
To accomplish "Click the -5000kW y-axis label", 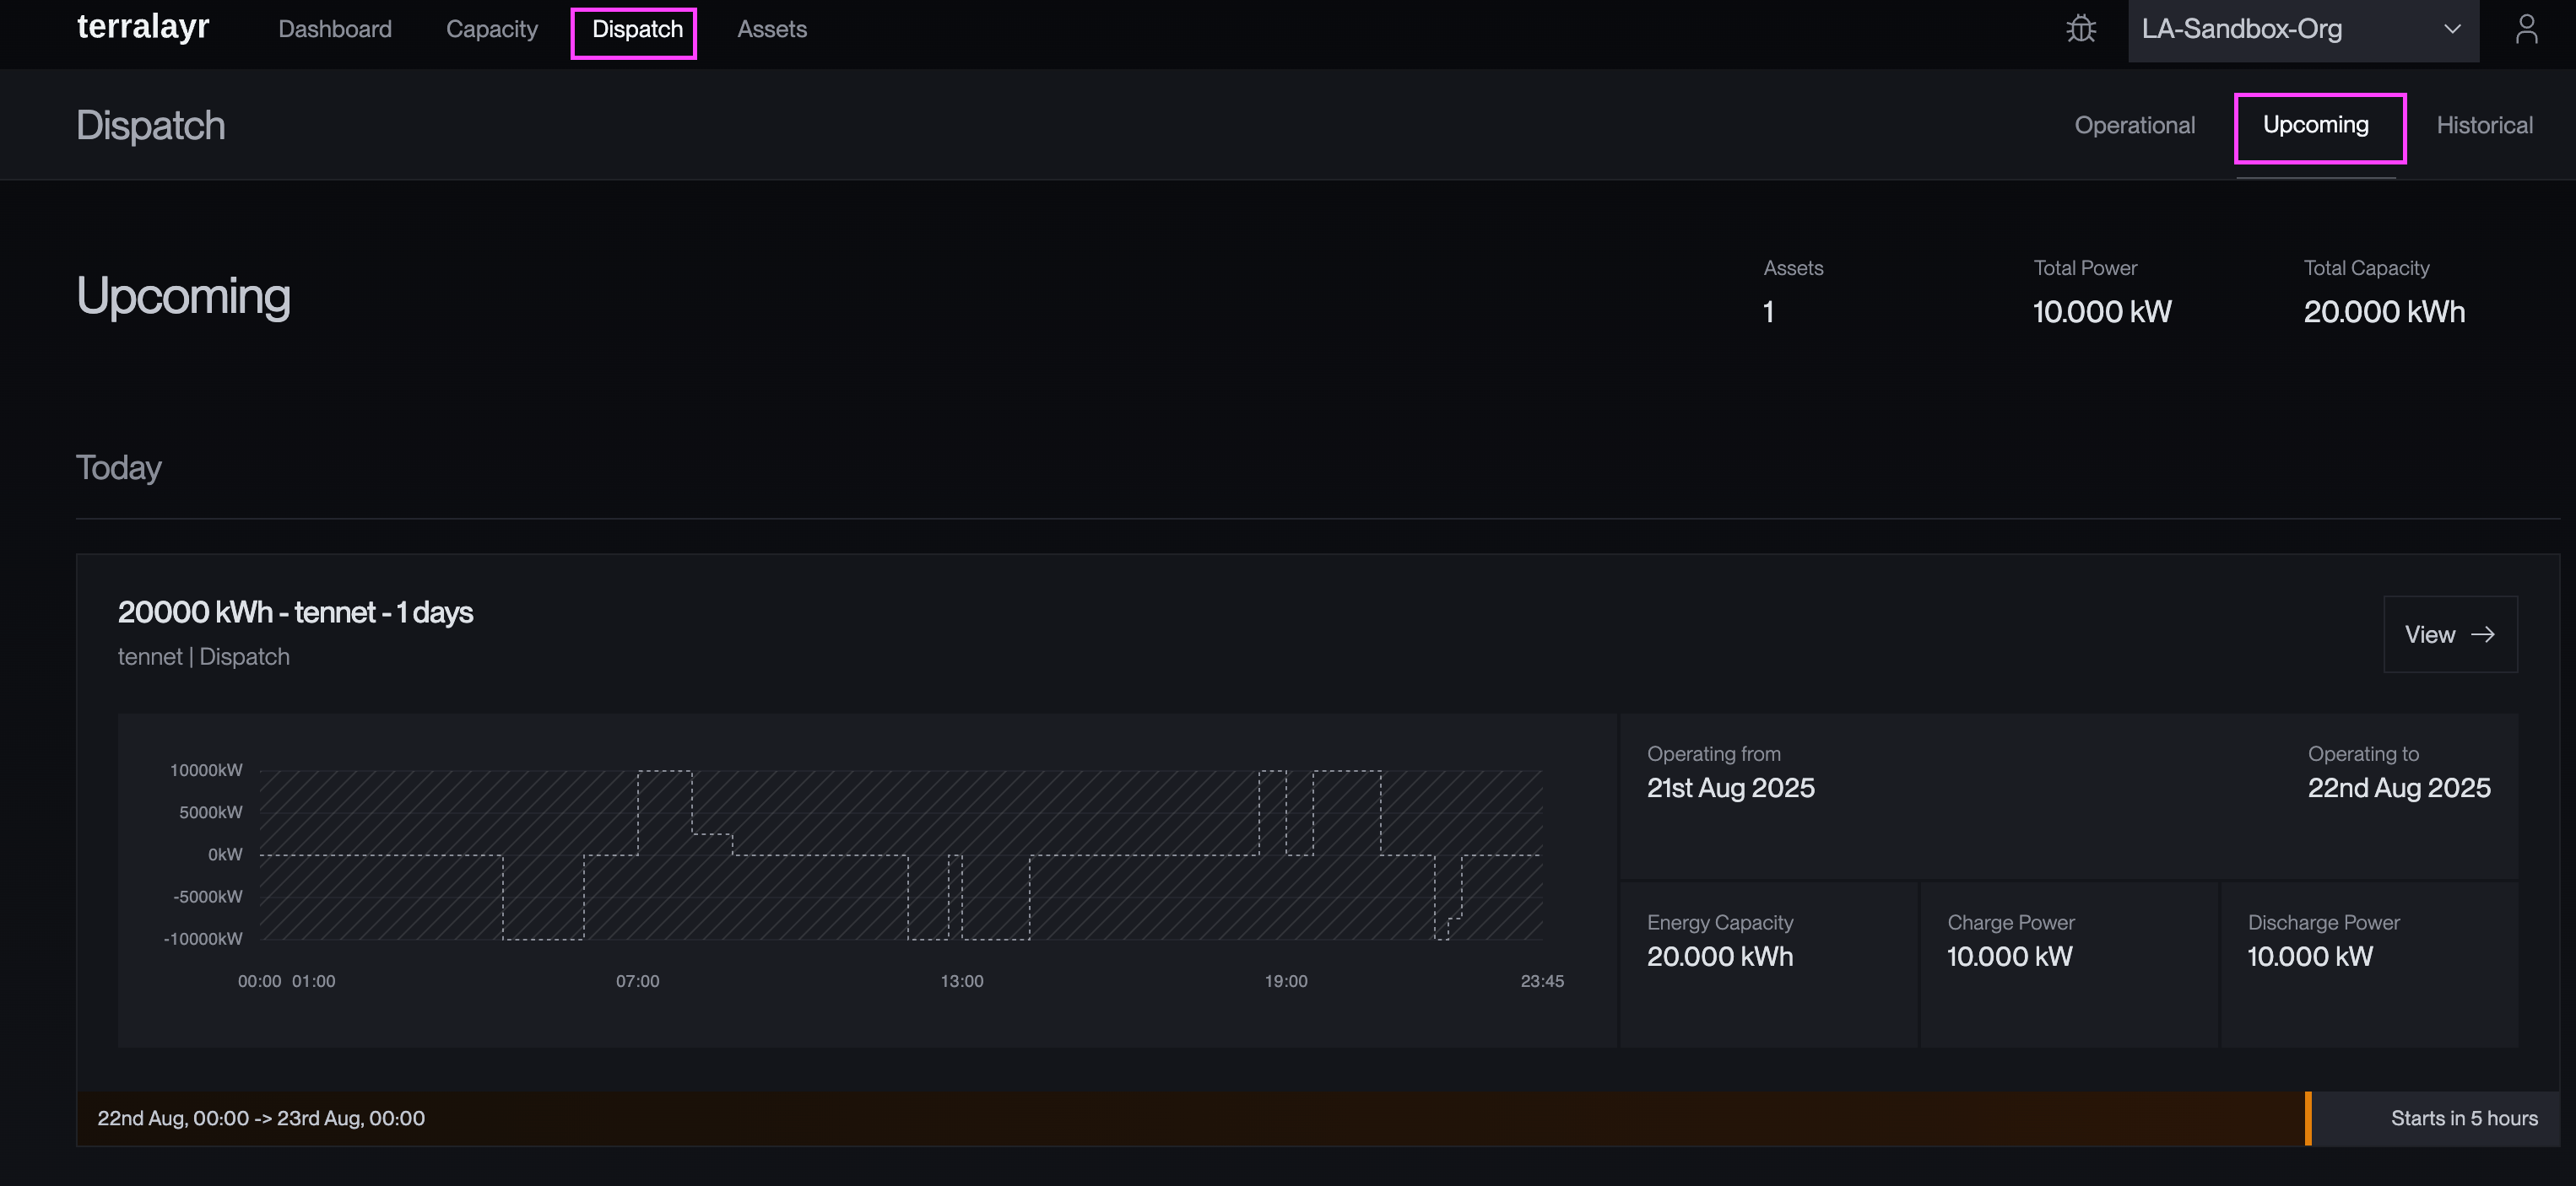I will point(208,898).
